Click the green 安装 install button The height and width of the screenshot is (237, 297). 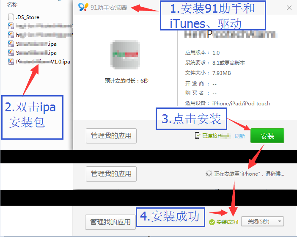(267, 136)
